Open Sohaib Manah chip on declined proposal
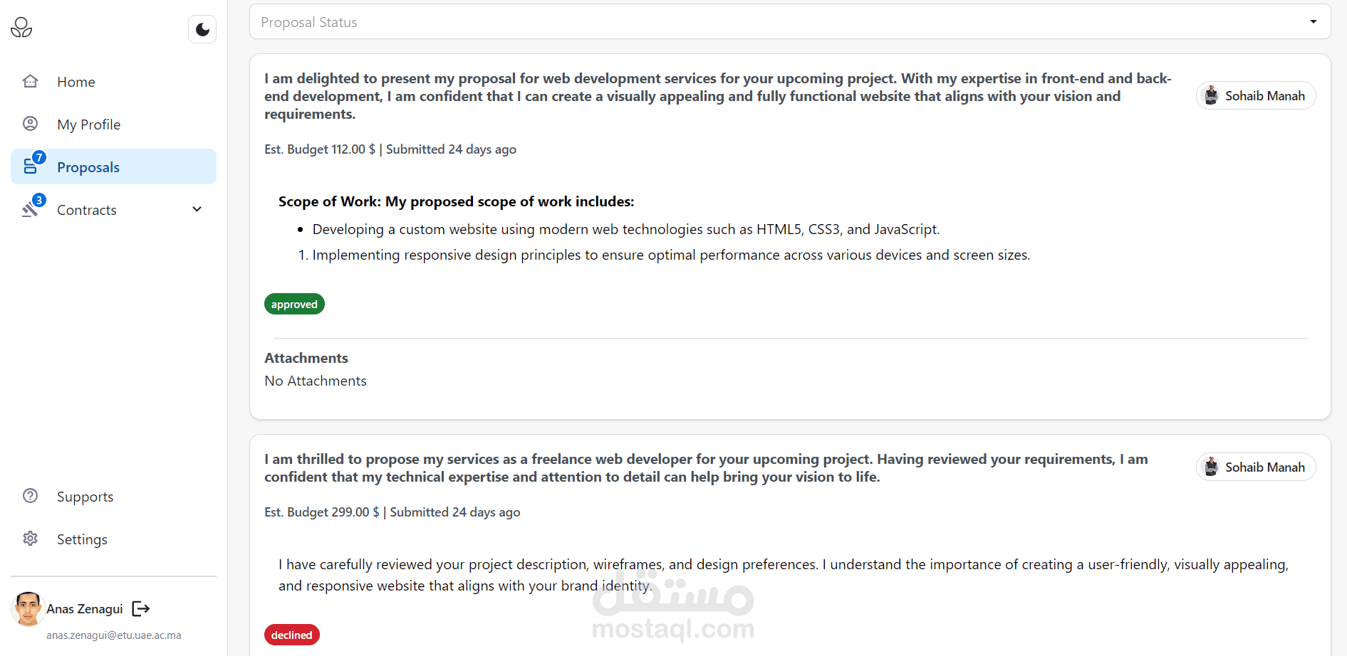This screenshot has height=656, width=1347. pos(1255,467)
